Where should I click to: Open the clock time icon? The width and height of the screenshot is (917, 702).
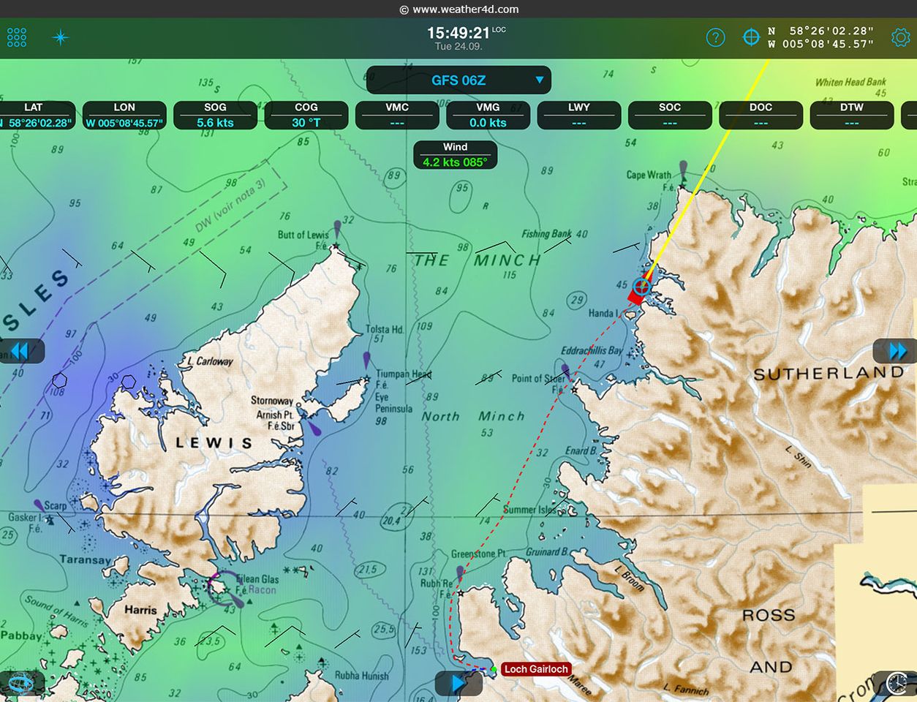[x=897, y=684]
